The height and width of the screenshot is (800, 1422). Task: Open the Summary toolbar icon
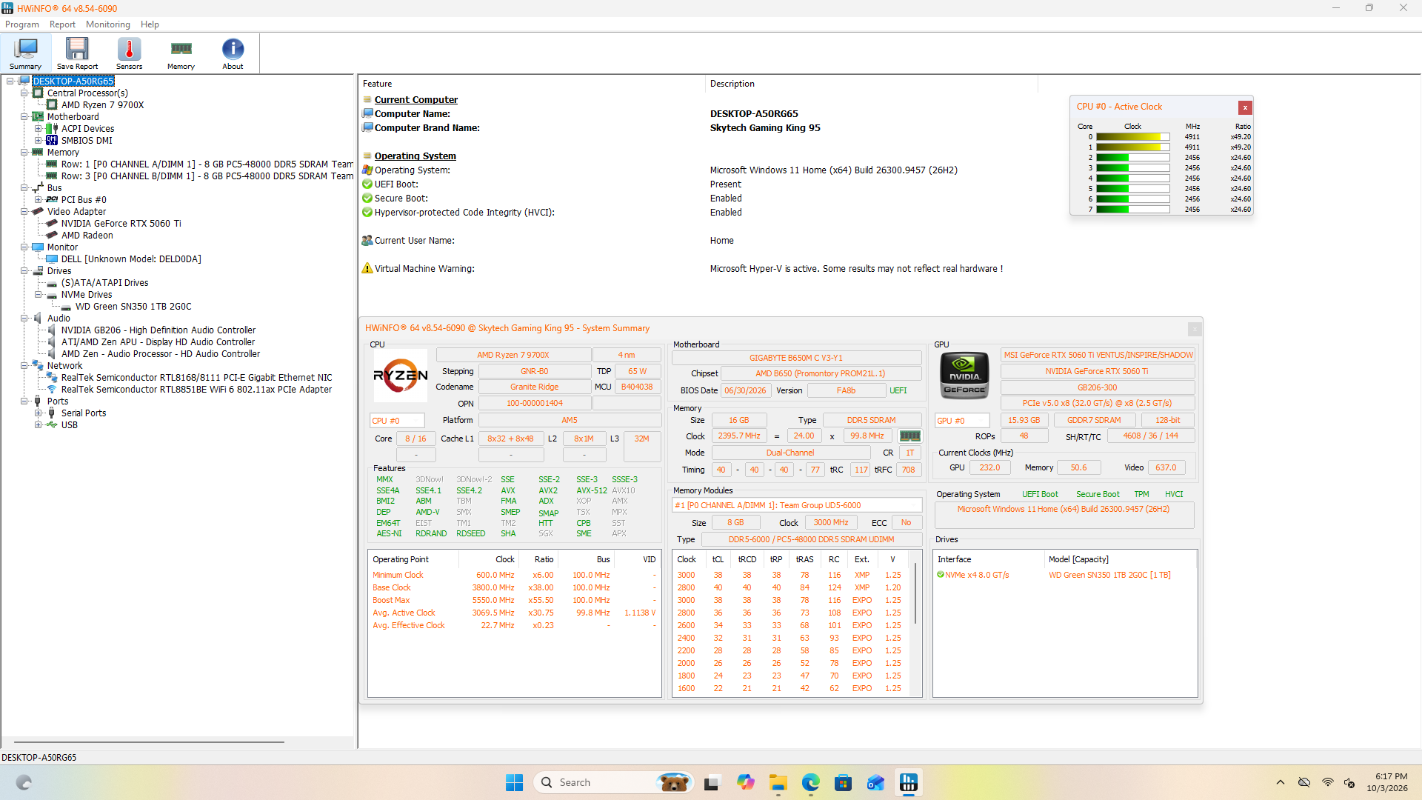click(x=26, y=53)
